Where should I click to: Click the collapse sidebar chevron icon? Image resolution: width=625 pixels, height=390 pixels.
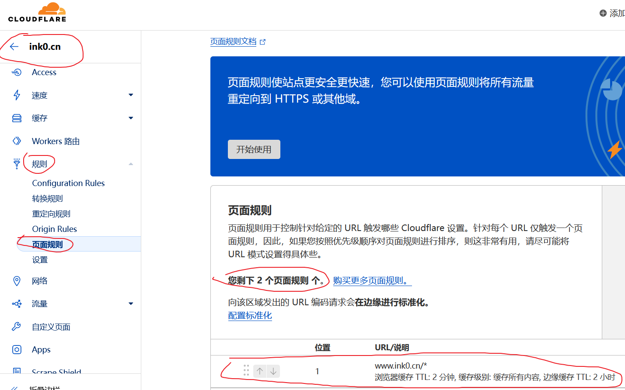click(14, 388)
